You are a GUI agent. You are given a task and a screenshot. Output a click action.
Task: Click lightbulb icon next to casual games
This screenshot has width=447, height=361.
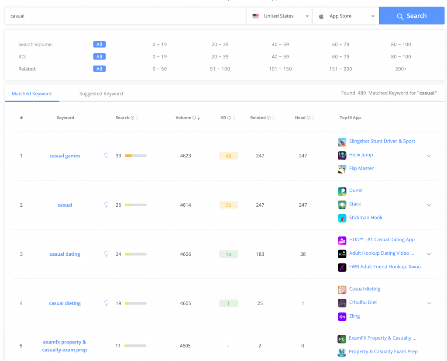click(x=106, y=156)
